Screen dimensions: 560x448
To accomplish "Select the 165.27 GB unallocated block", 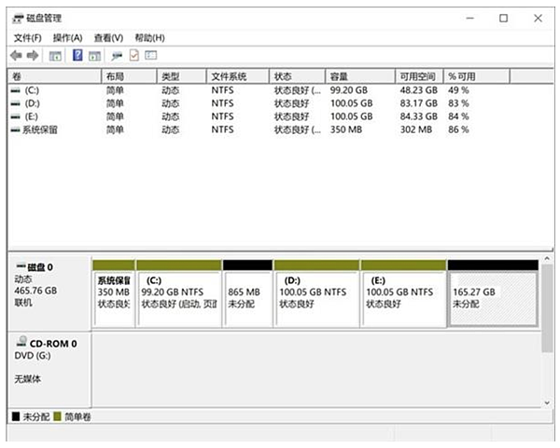I will click(493, 293).
